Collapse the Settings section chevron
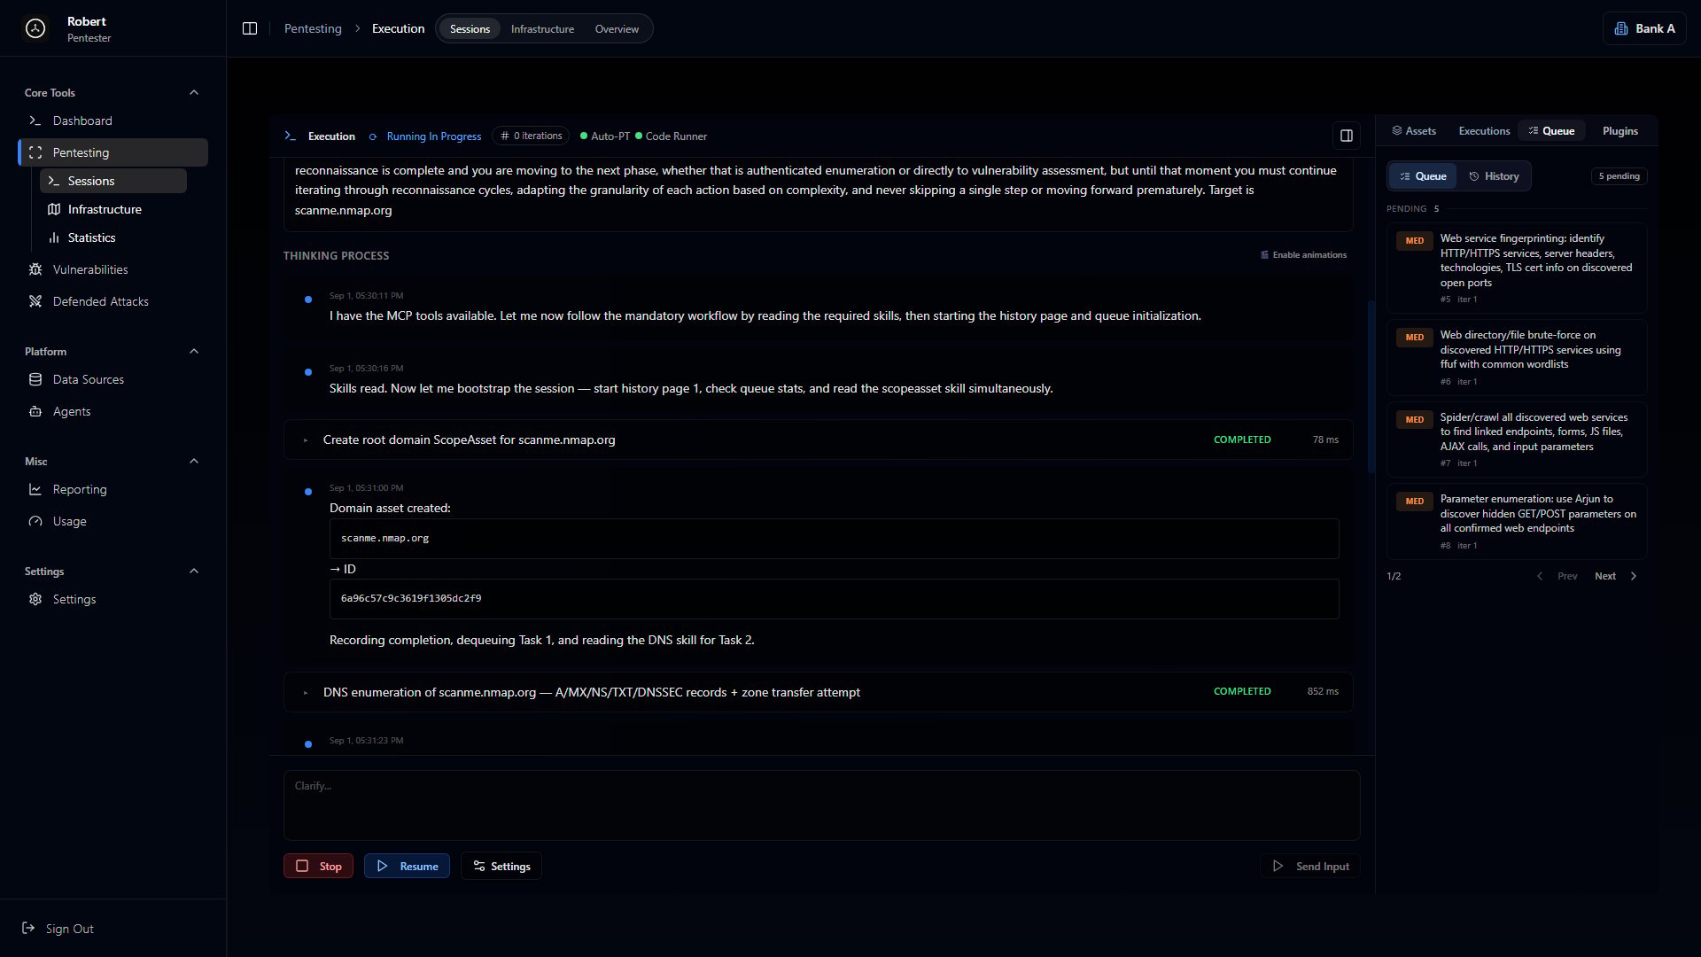Viewport: 1701px width, 957px height. (x=194, y=571)
